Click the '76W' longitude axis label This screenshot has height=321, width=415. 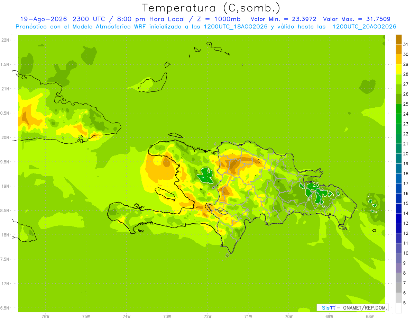click(45, 316)
